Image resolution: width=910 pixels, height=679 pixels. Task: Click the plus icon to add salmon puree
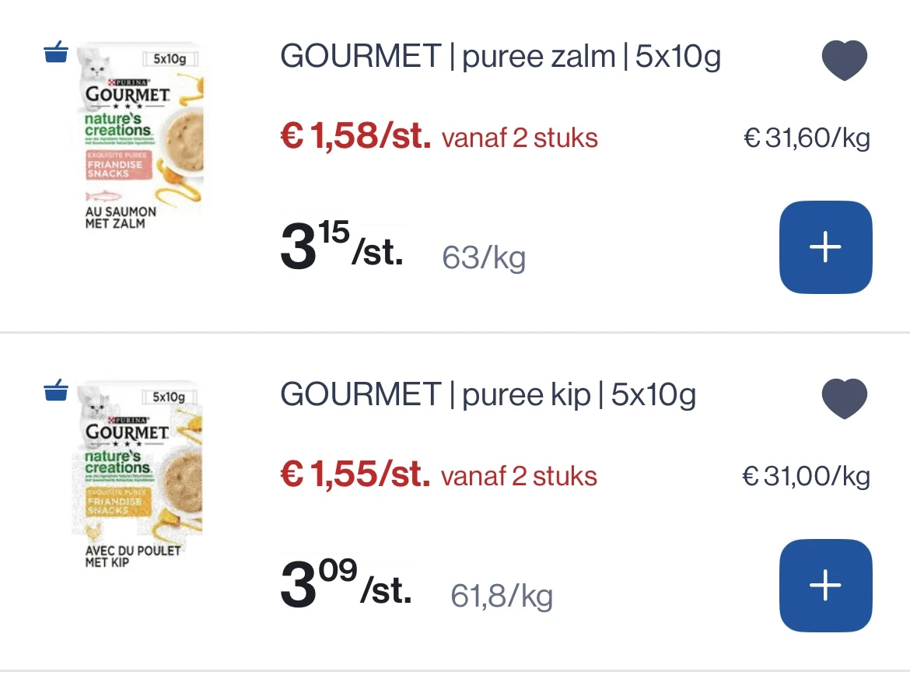pyautogui.click(x=825, y=247)
